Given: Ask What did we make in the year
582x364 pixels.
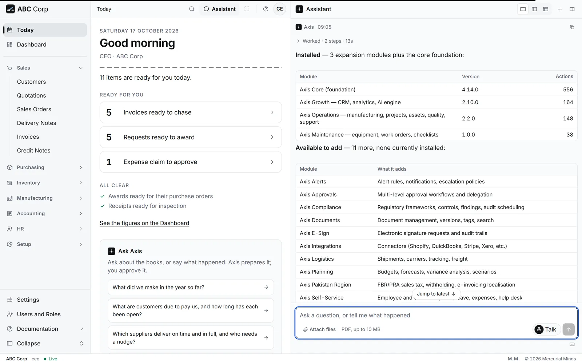Looking at the screenshot, I should (191, 287).
